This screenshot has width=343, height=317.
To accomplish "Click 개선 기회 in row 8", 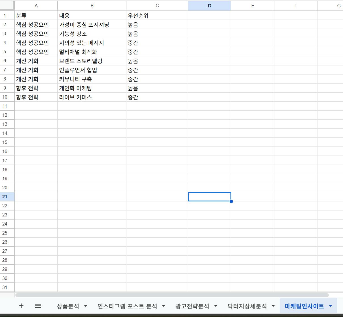I will 36,79.
